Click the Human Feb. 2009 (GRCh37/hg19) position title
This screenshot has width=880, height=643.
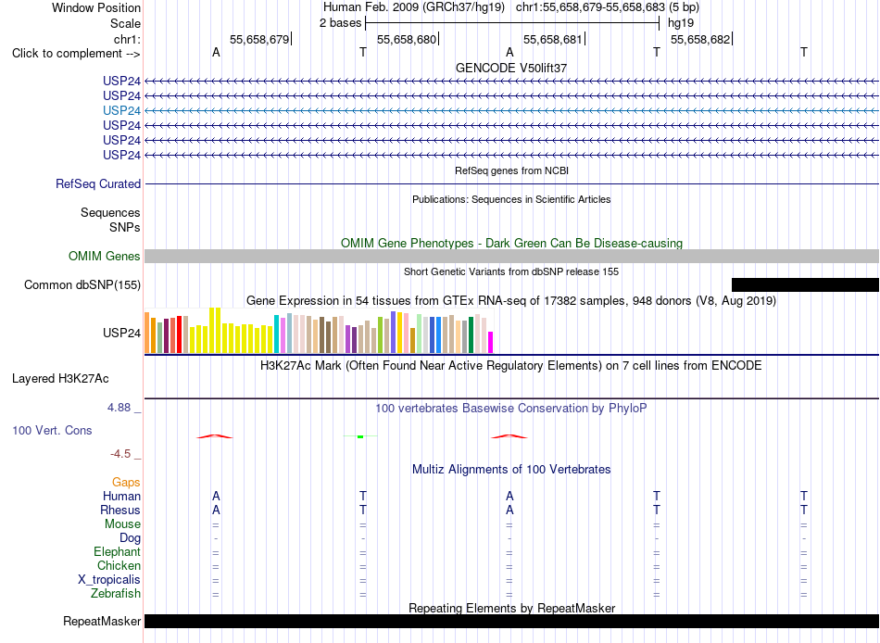414,7
